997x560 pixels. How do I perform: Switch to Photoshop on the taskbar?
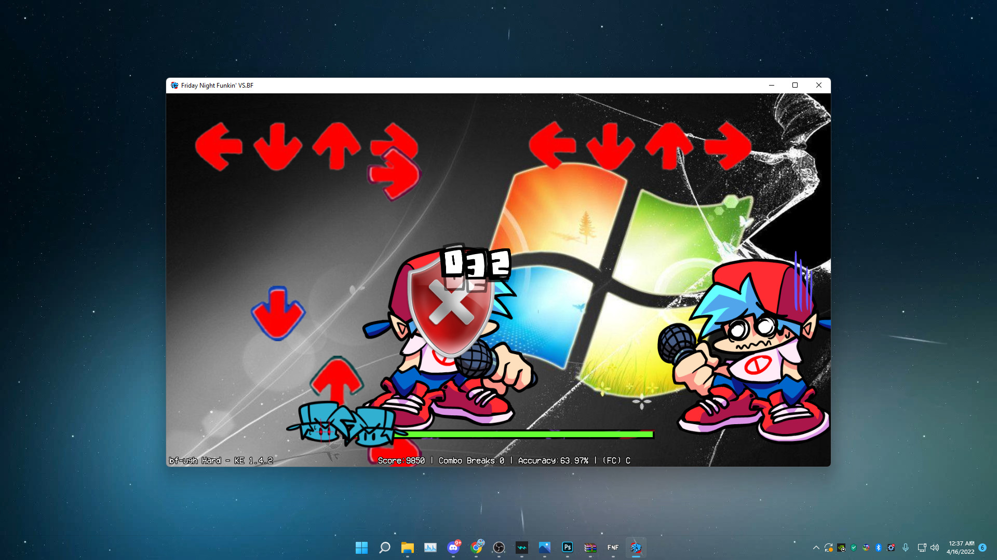(x=568, y=548)
